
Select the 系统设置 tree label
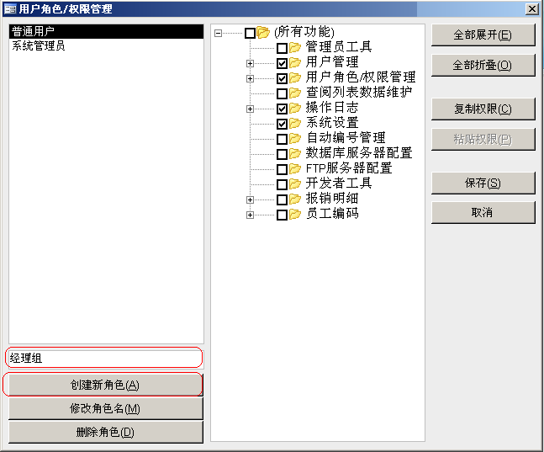332,123
